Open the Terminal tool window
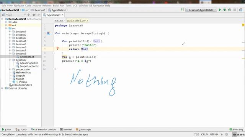This screenshot has height=137, width=245. coord(66,129)
